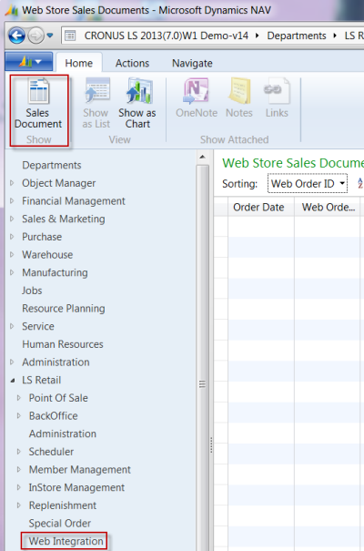
Task: Click the navigation pane scroll up arrow
Action: tap(202, 157)
